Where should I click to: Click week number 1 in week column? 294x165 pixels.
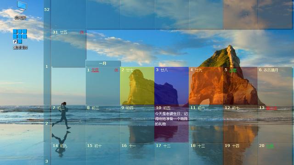pos(47,66)
